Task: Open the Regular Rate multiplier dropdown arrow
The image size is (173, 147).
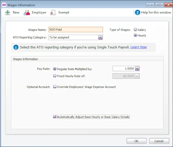Action: tap(137, 69)
